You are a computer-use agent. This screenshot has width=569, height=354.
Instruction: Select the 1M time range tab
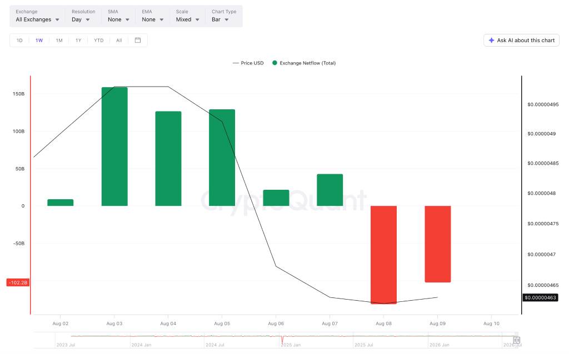59,40
